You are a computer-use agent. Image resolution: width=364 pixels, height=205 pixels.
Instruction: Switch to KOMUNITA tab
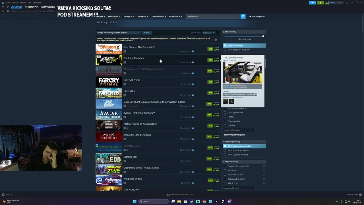click(x=48, y=7)
